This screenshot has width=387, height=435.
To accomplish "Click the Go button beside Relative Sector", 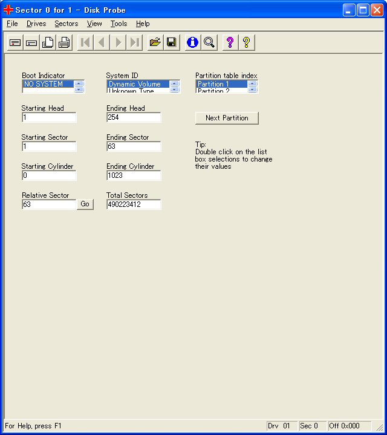I will [x=85, y=204].
